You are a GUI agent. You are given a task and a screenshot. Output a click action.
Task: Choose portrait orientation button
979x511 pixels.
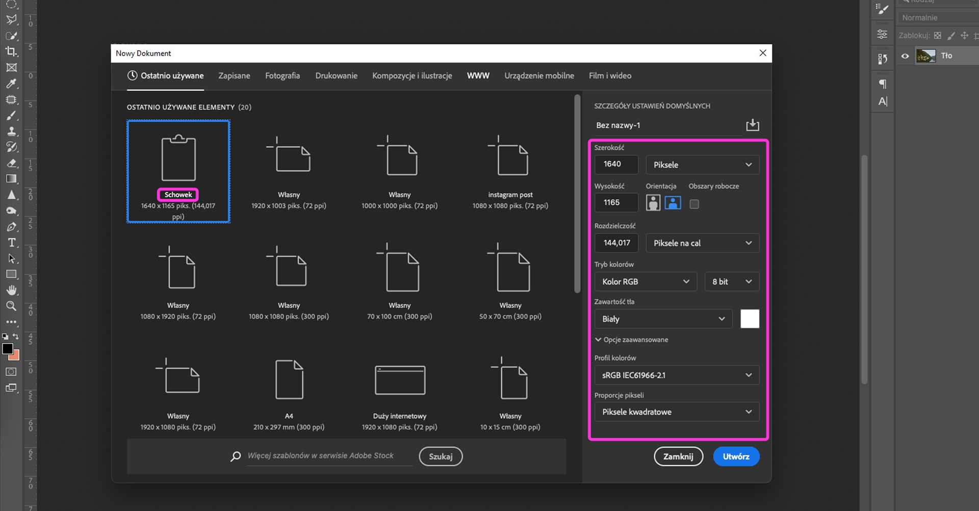tap(653, 203)
